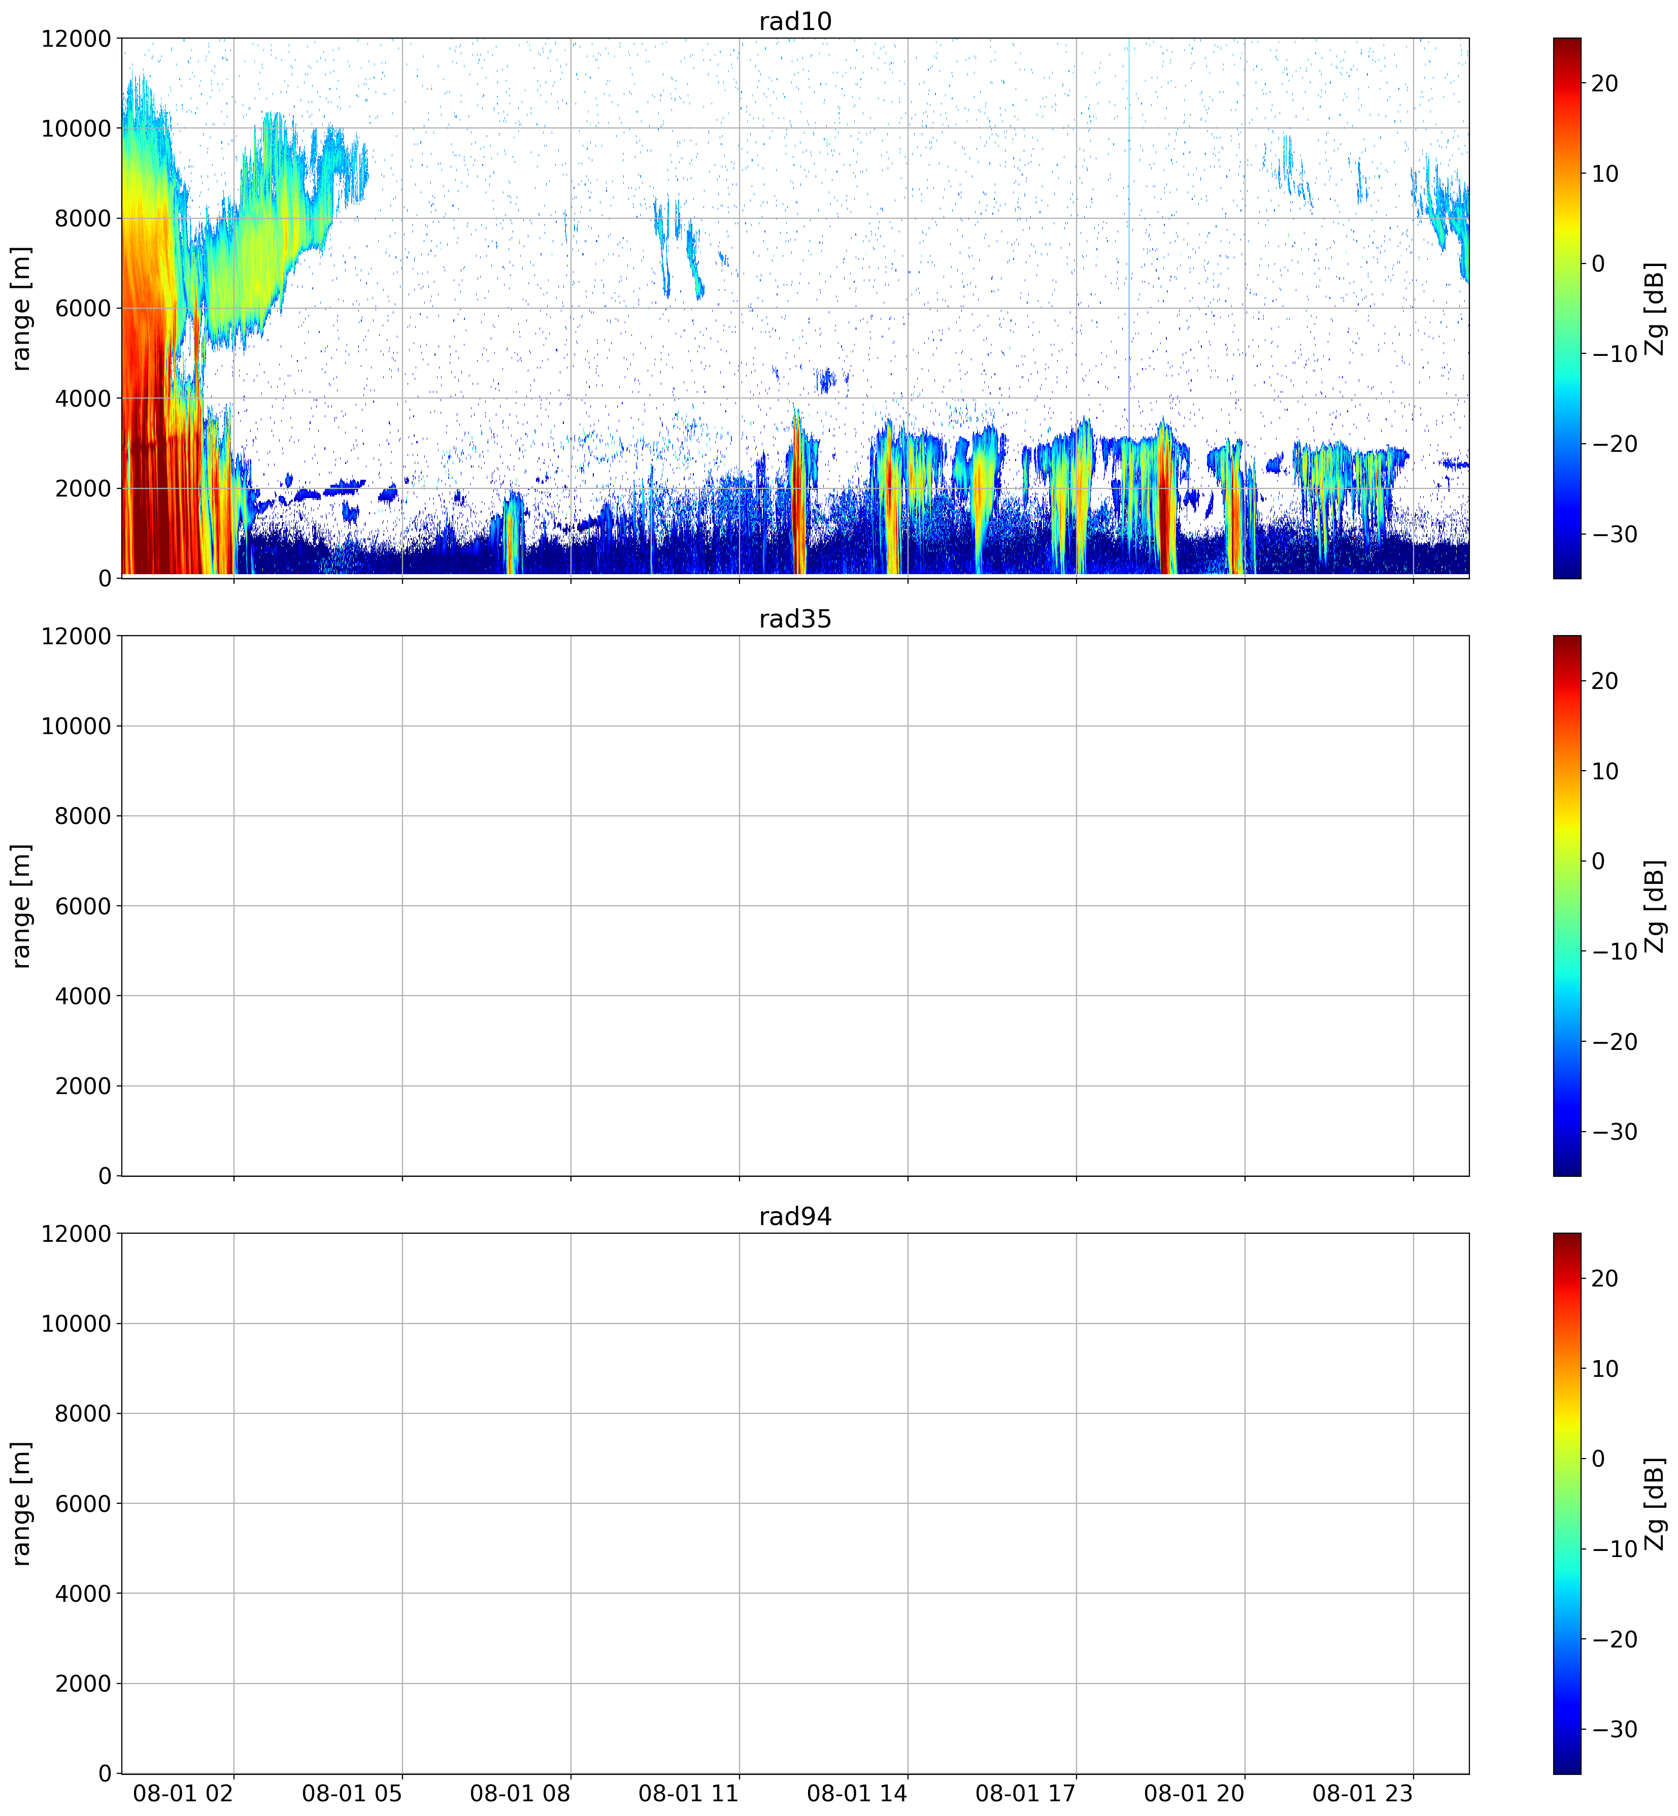Click the −30 tick on rad94 colorbar

click(x=1616, y=1729)
